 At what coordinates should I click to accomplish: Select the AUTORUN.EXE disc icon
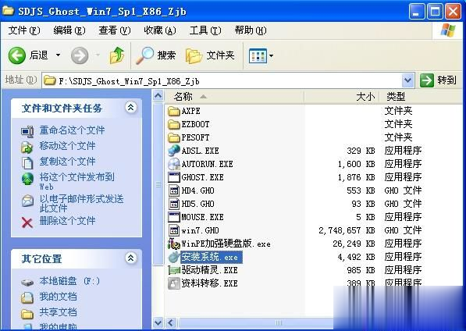click(x=174, y=164)
